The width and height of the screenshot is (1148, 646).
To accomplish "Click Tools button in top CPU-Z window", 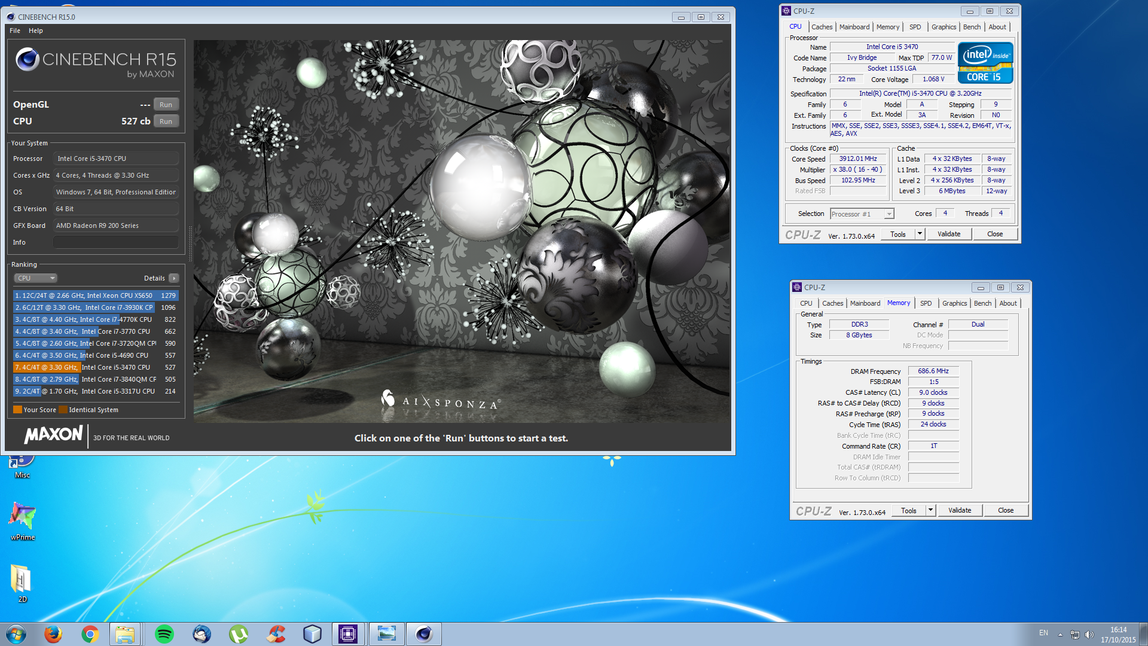I will click(898, 234).
